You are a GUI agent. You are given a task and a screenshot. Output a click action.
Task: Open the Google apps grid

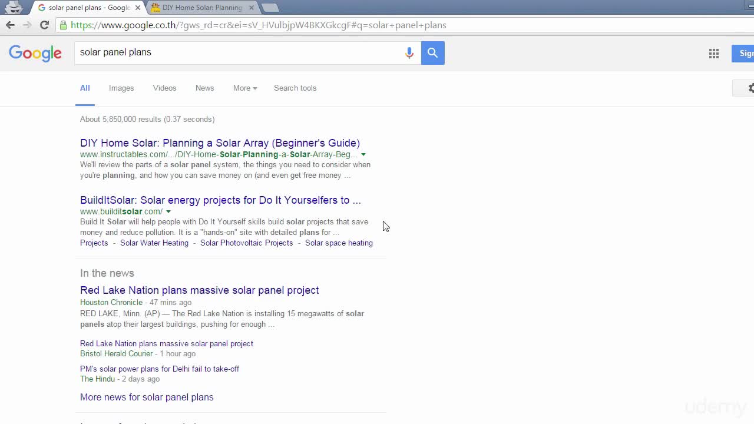click(x=713, y=54)
